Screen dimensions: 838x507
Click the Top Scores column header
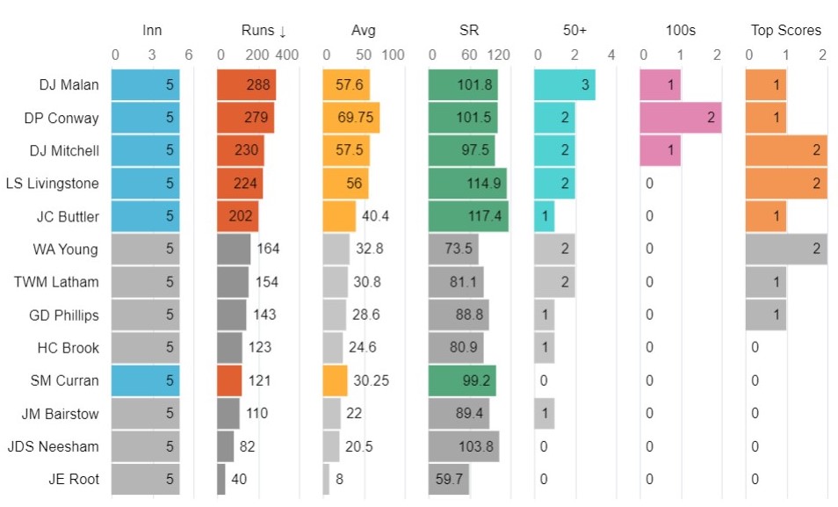point(786,31)
